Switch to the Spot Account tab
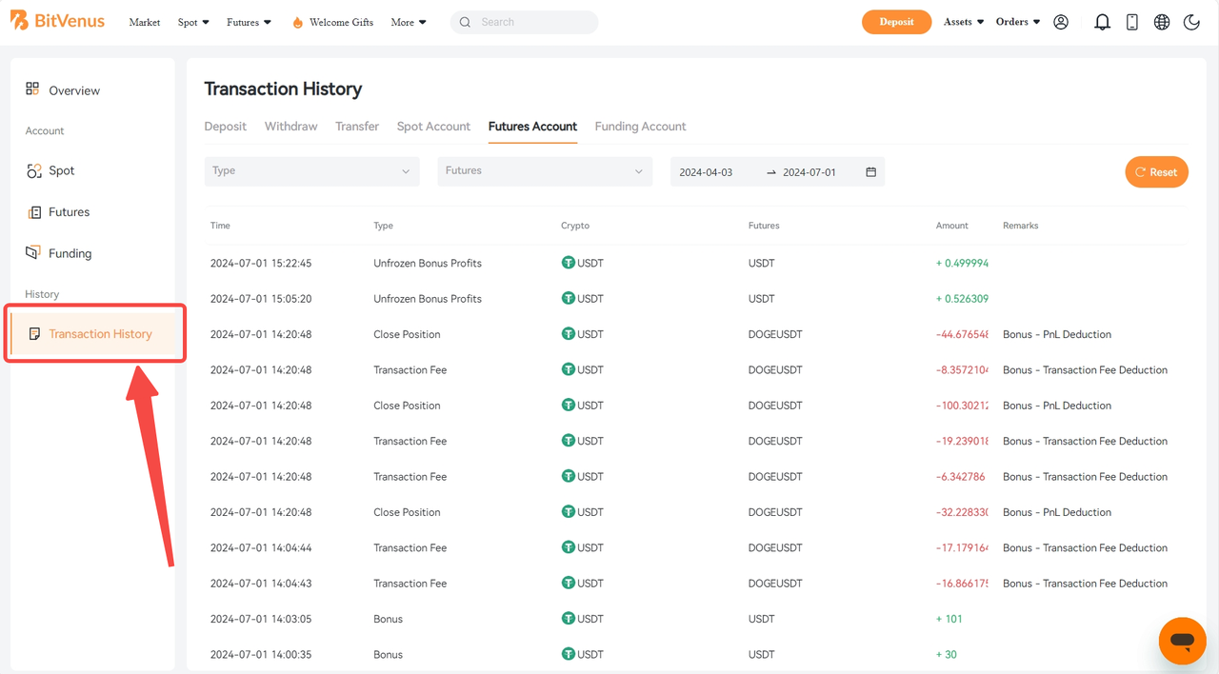Viewport: 1219px width, 674px height. click(x=433, y=127)
